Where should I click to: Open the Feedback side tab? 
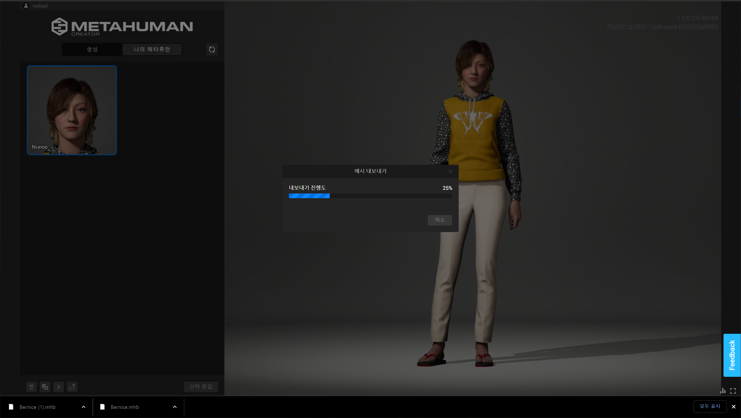click(x=732, y=355)
